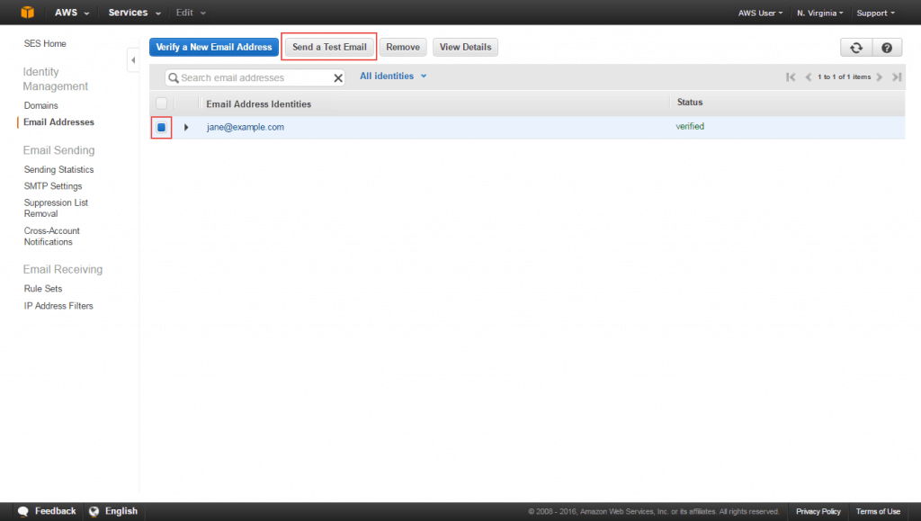Screen dimensions: 921x521
Task: Refresh the identities list
Action: tap(855, 47)
